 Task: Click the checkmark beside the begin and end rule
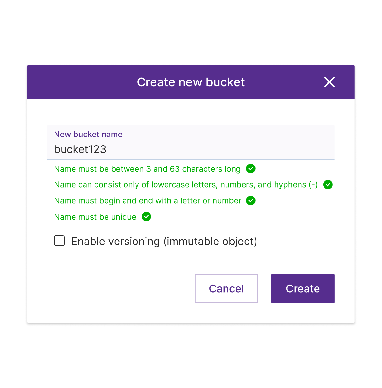coord(251,200)
